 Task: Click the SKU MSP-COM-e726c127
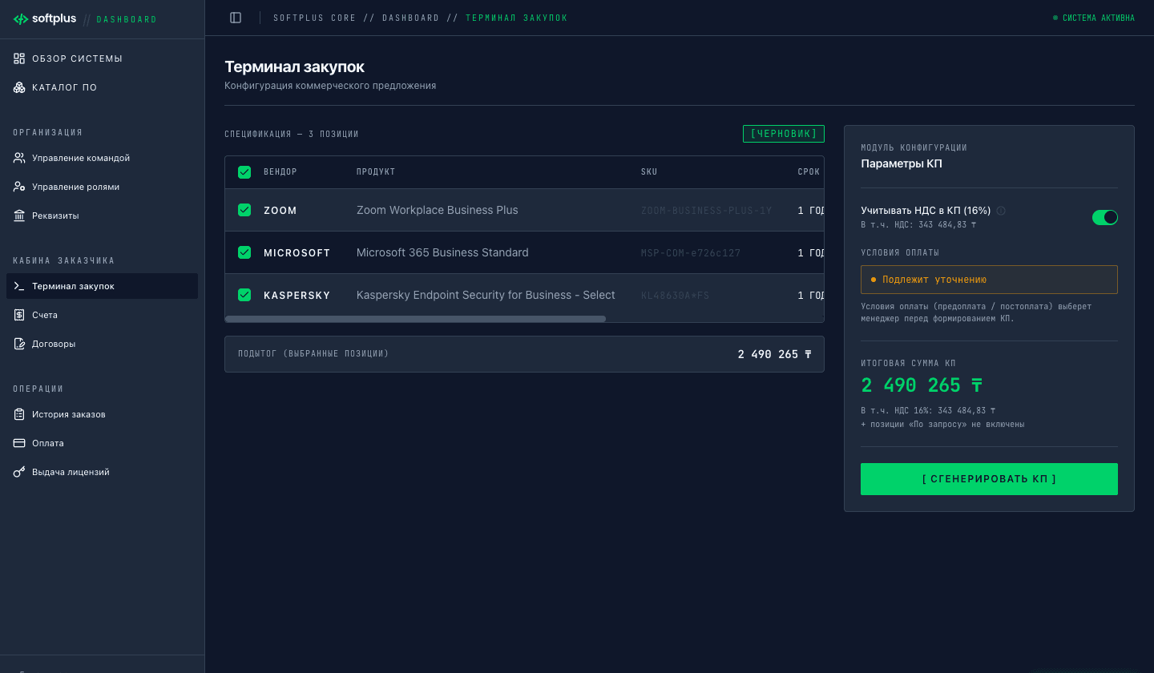pos(691,253)
